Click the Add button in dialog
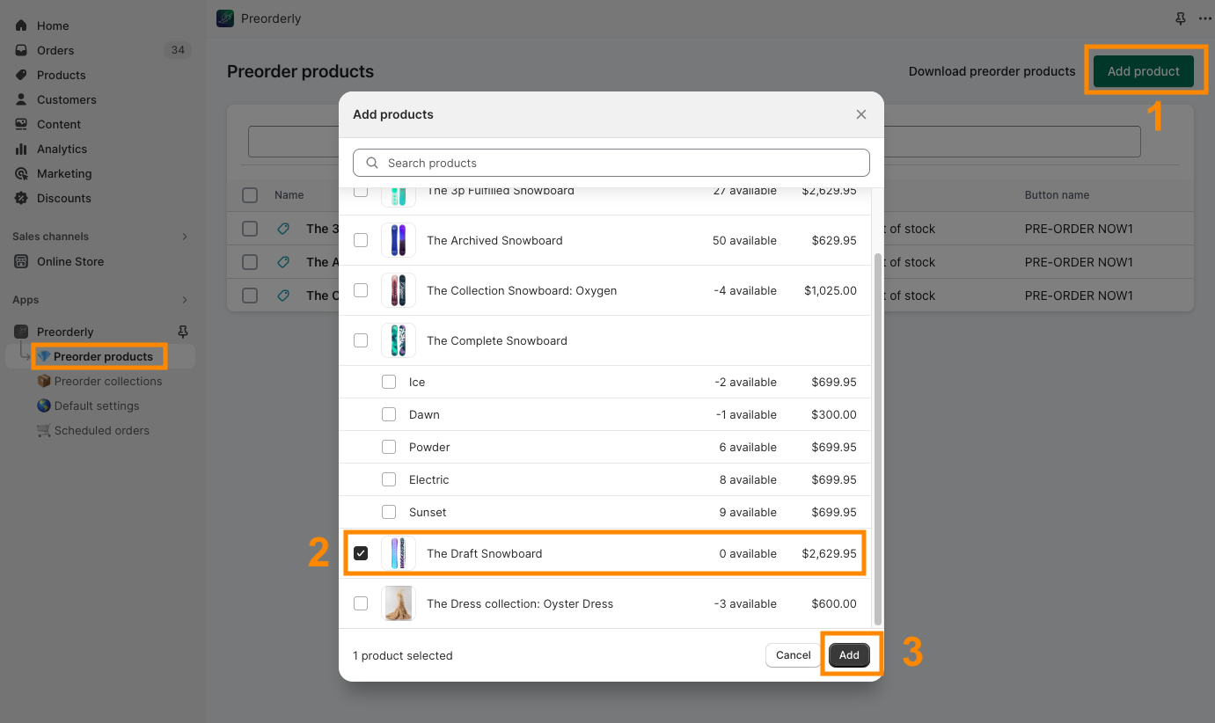The height and width of the screenshot is (723, 1215). 849,655
